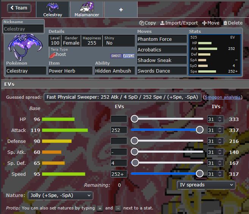Click the Sp. Atk. IV stepper arrows
The width and height of the screenshot is (249, 214).
point(220,152)
